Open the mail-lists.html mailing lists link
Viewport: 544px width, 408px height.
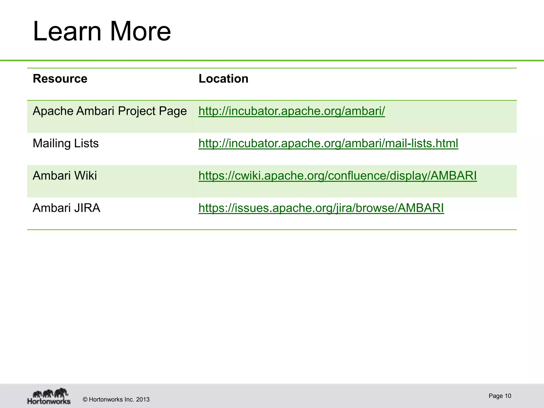[x=328, y=143]
